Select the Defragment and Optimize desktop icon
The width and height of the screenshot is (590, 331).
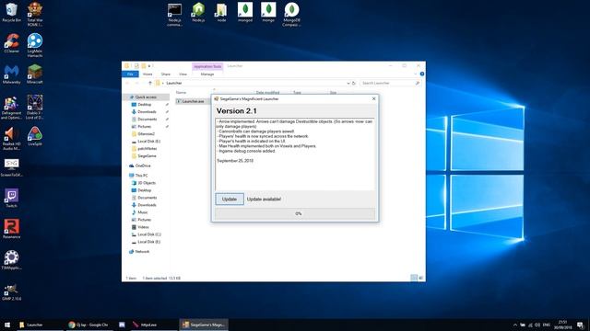coord(12,108)
